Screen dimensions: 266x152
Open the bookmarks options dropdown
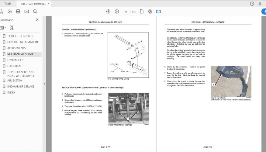[x=2, y=28]
